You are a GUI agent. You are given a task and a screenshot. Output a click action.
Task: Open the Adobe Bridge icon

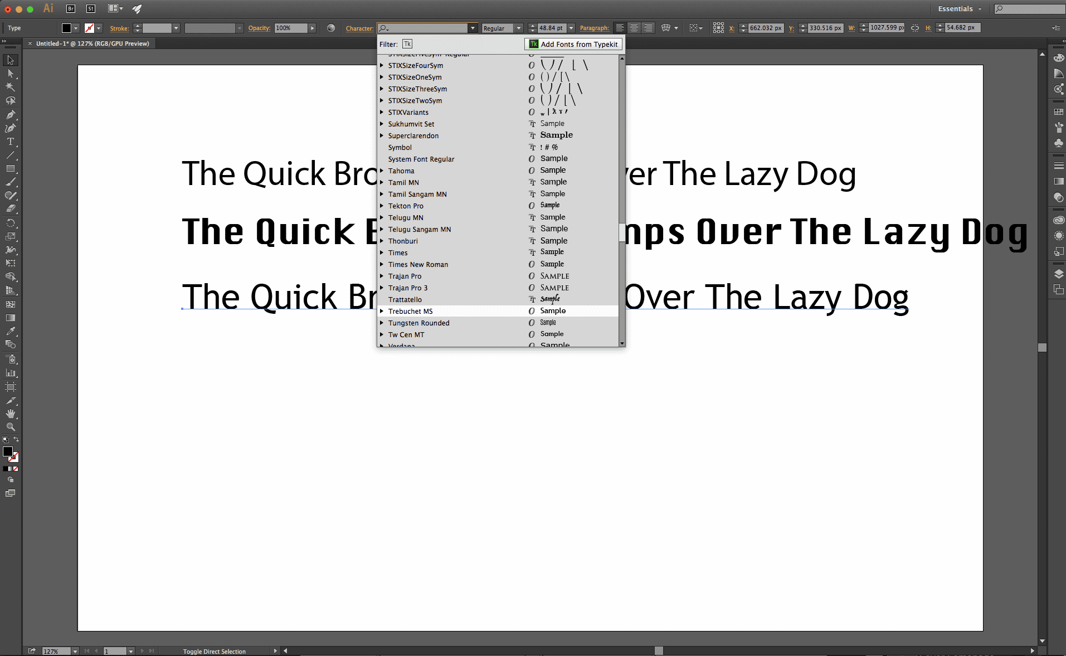click(x=71, y=8)
